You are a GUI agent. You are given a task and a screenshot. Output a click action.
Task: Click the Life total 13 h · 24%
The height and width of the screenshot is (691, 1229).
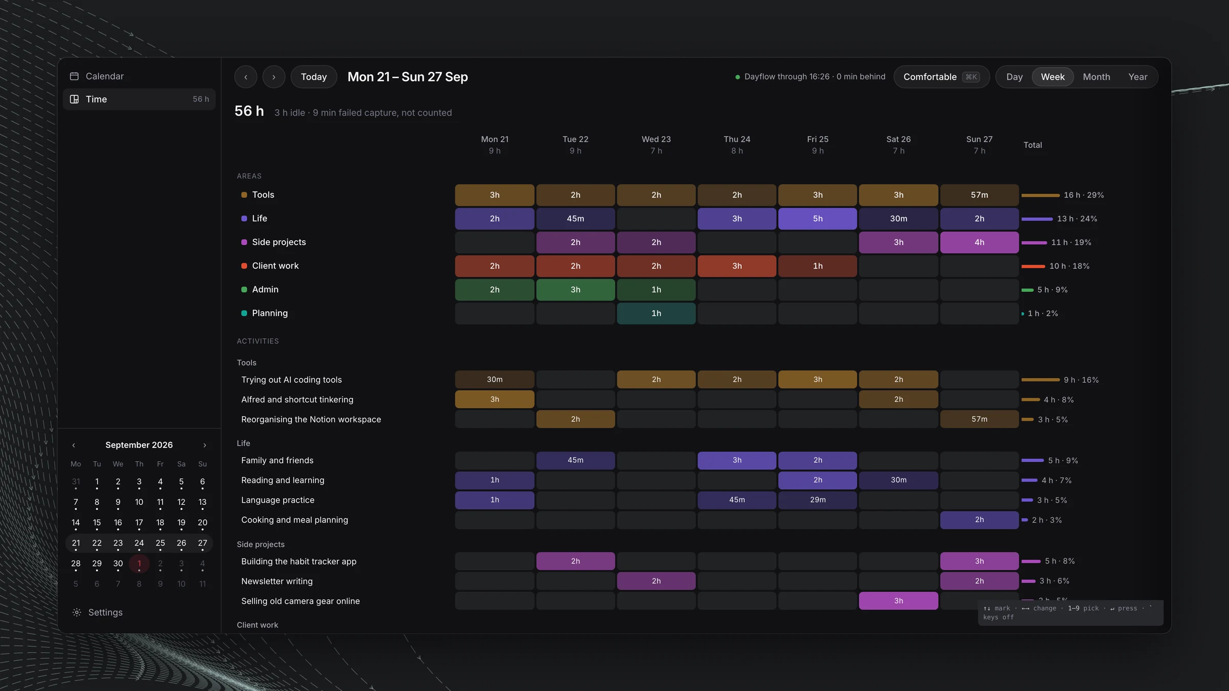[1077, 219]
